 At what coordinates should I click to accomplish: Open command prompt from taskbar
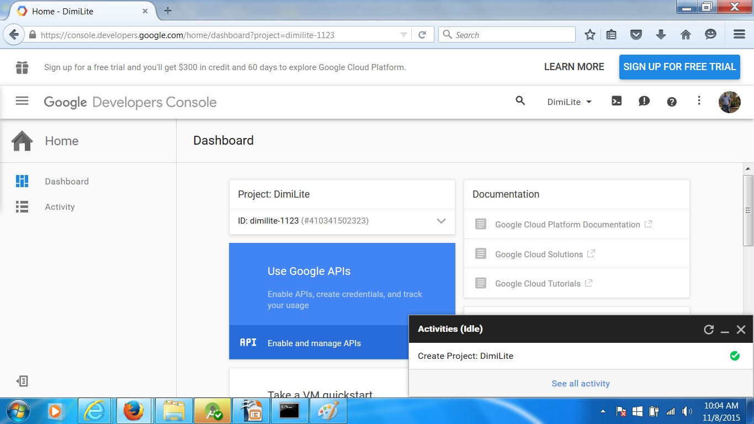(289, 411)
